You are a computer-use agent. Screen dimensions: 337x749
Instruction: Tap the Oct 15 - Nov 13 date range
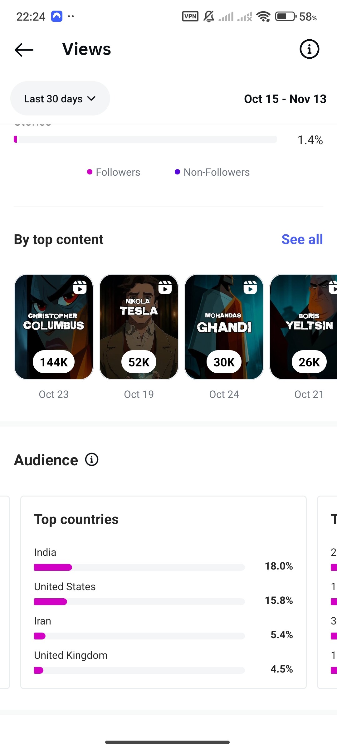pyautogui.click(x=285, y=99)
